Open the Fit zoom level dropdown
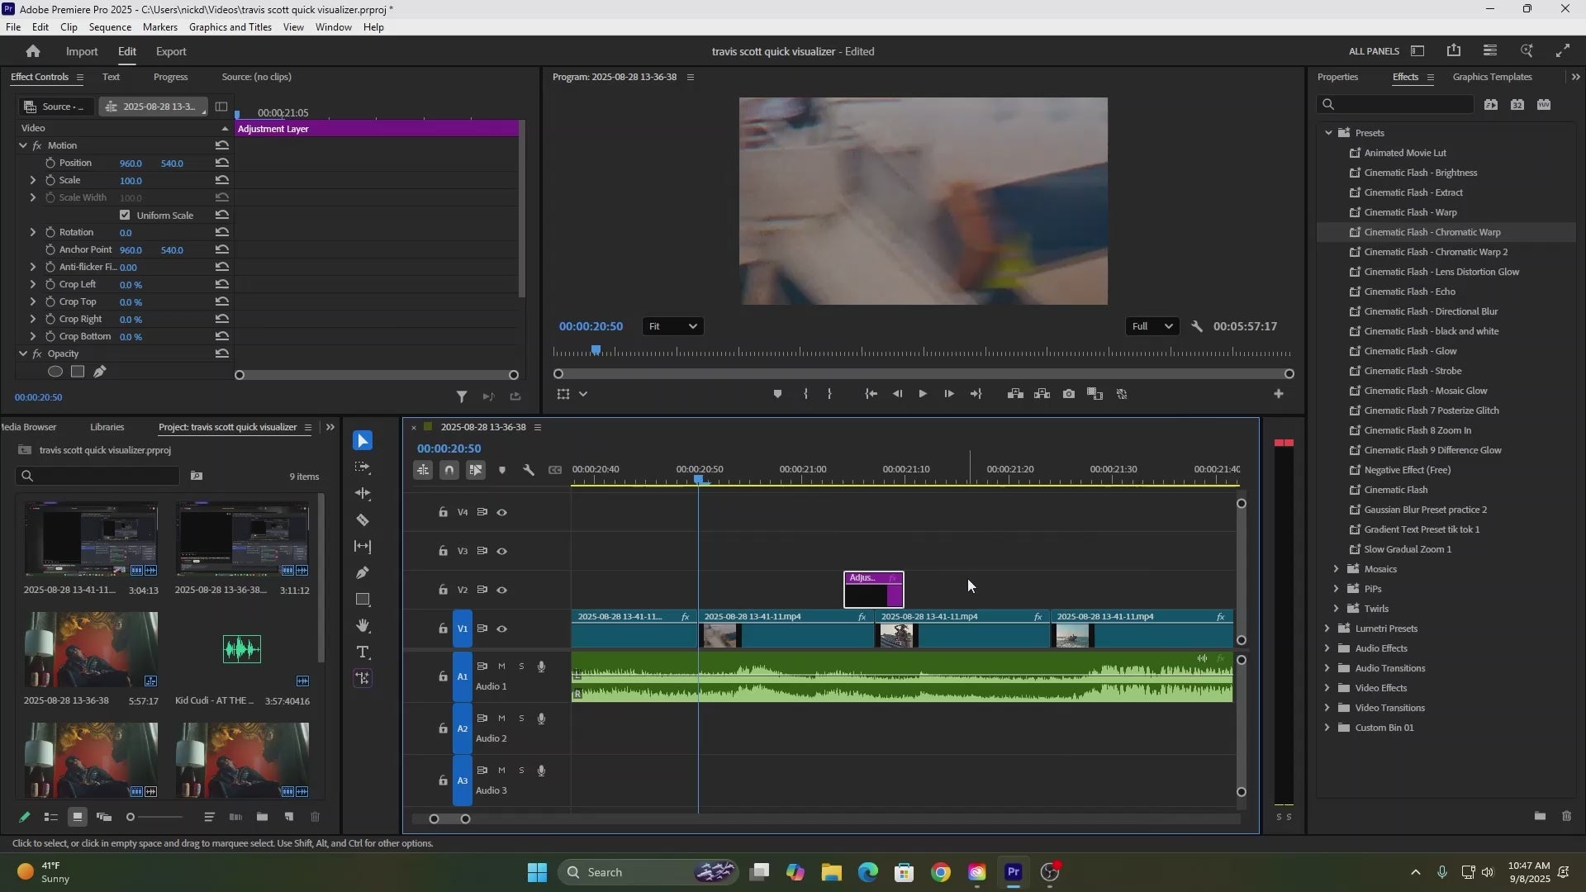Image resolution: width=1586 pixels, height=892 pixels. [x=672, y=326]
